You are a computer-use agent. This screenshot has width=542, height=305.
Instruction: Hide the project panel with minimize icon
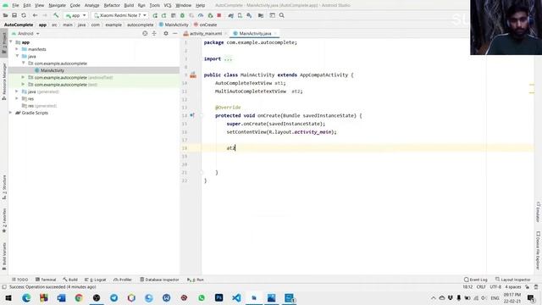175,34
